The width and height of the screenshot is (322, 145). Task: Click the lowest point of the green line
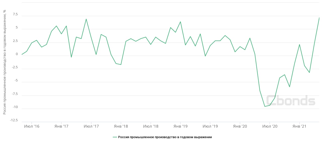click(265, 106)
